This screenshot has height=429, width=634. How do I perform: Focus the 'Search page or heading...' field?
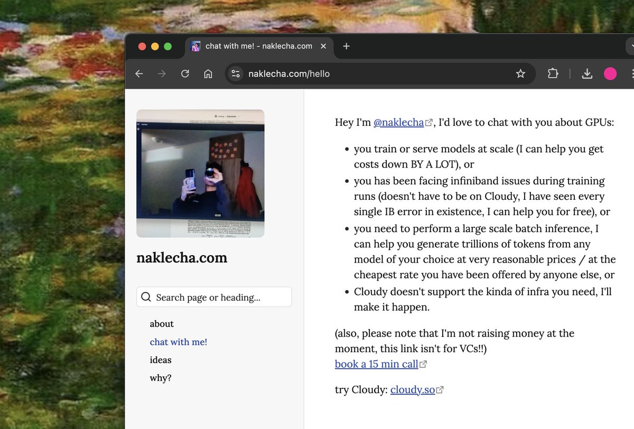[214, 297]
